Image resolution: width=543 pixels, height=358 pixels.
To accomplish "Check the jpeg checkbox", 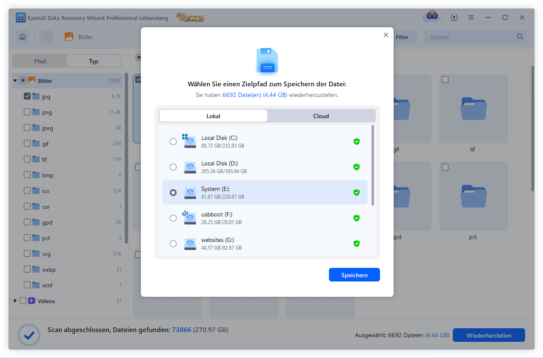I will pos(27,128).
